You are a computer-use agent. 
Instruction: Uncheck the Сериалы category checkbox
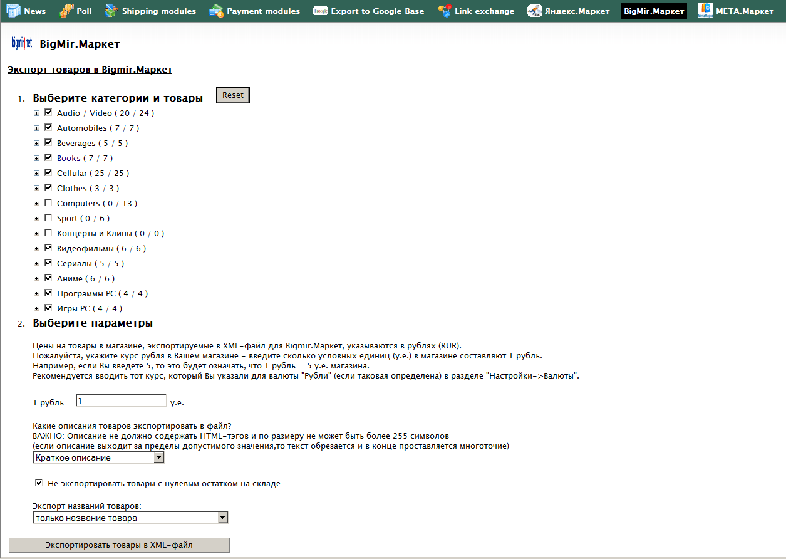click(48, 263)
